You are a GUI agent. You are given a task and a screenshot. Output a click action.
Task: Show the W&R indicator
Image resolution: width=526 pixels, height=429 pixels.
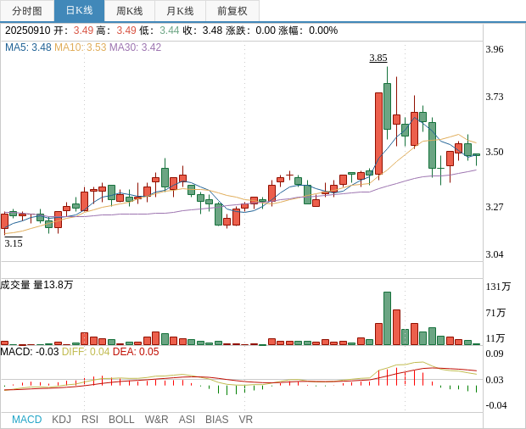coord(156,420)
